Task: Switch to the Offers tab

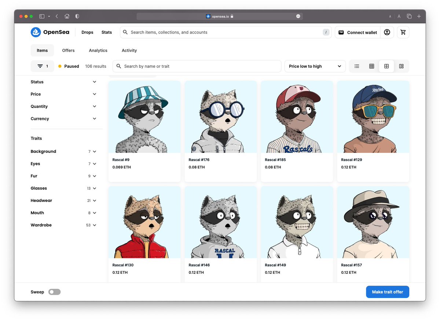Action: tap(68, 51)
